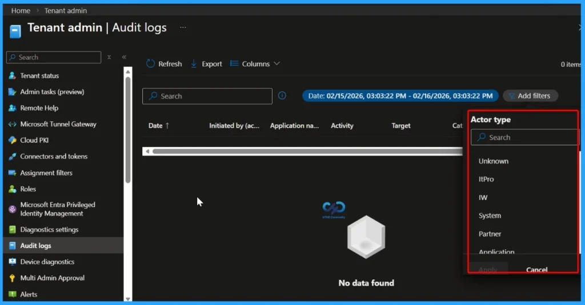Click the Target column header
Image resolution: width=585 pixels, height=305 pixels.
400,126
